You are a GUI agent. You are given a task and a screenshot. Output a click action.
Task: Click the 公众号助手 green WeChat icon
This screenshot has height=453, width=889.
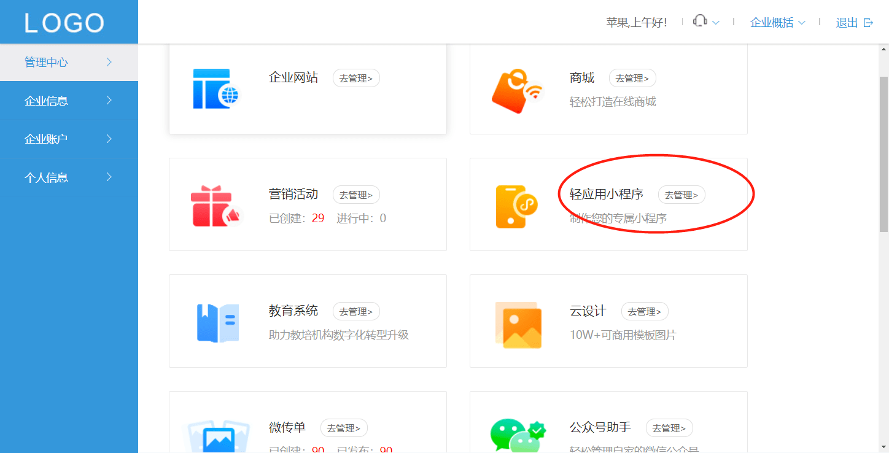tap(518, 435)
